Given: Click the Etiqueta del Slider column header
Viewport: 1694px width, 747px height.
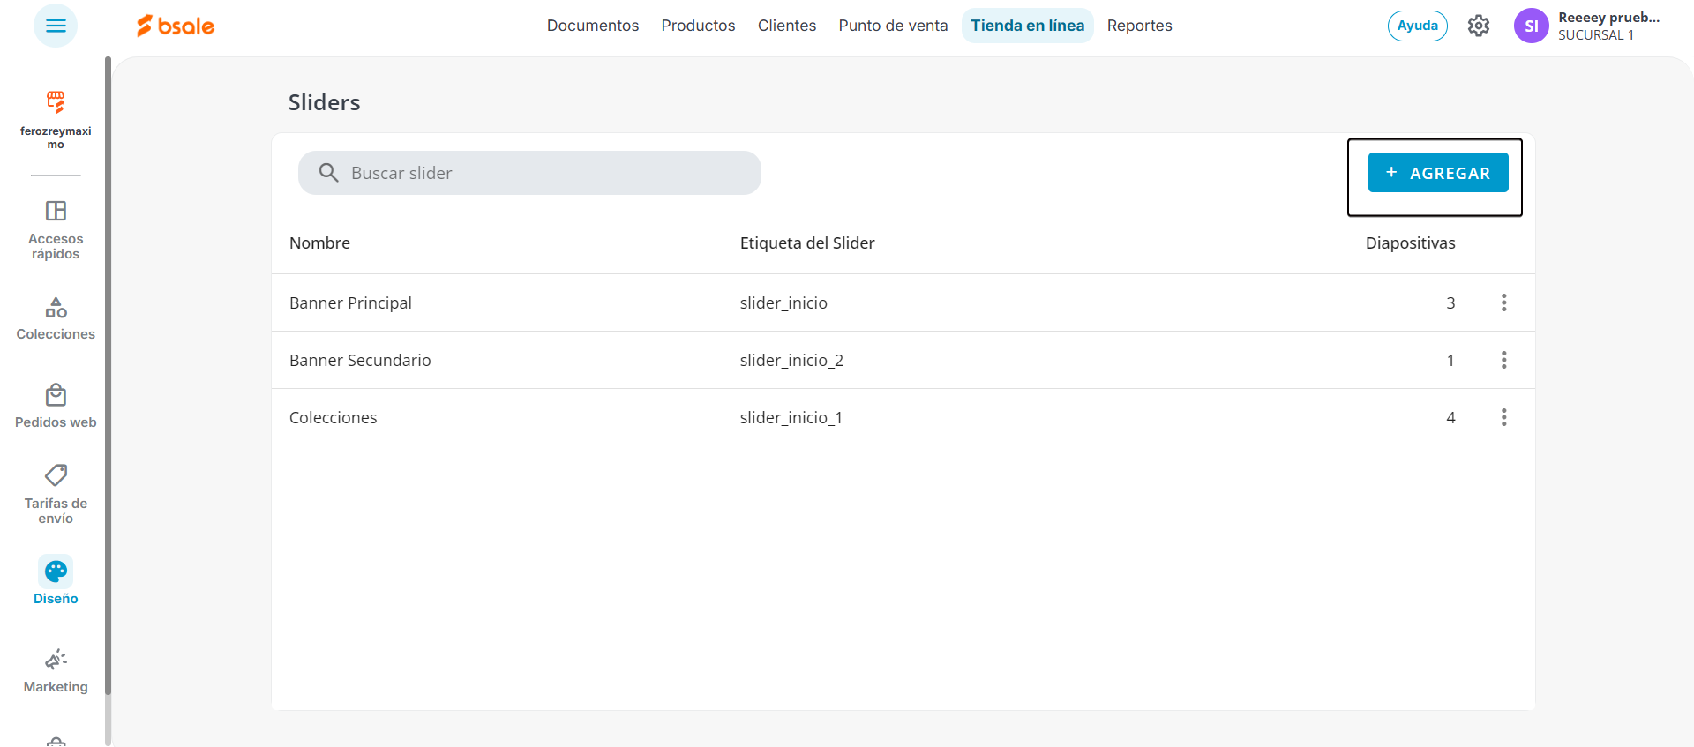Looking at the screenshot, I should (807, 243).
